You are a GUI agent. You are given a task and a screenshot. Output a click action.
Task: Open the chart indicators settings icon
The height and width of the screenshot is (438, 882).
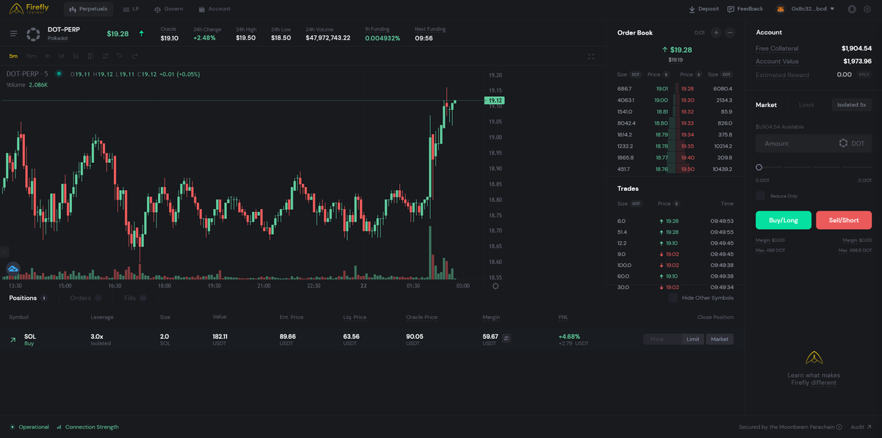105,56
